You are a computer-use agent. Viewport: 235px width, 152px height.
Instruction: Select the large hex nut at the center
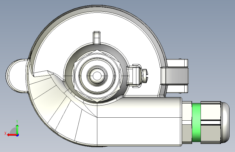(97, 76)
